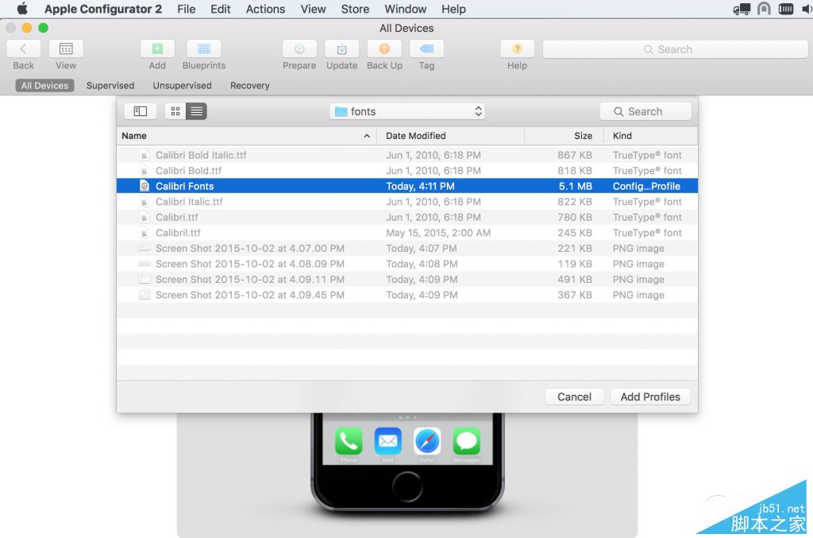The image size is (813, 538).
Task: Click the iPhone home button
Action: click(407, 486)
